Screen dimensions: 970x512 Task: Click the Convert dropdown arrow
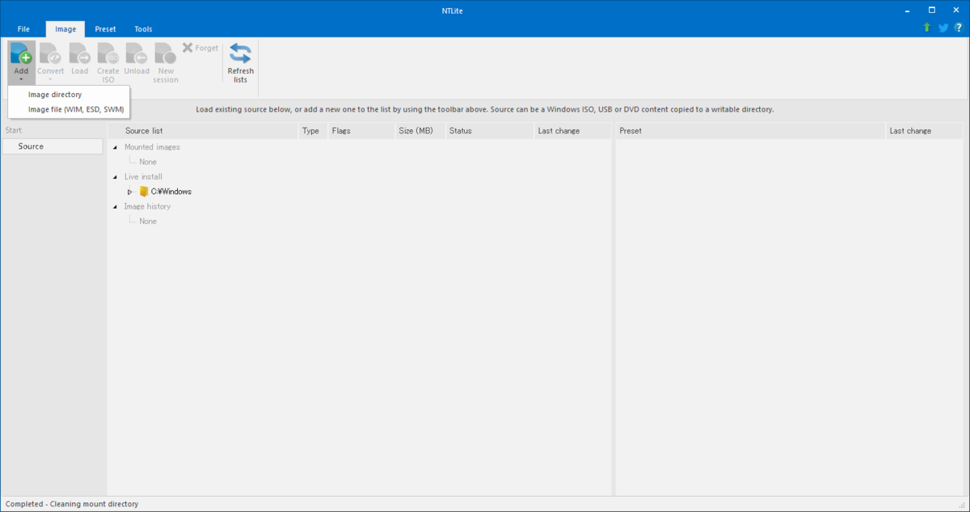[x=50, y=79]
